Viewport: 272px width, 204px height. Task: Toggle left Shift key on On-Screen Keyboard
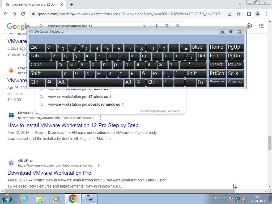click(45, 74)
